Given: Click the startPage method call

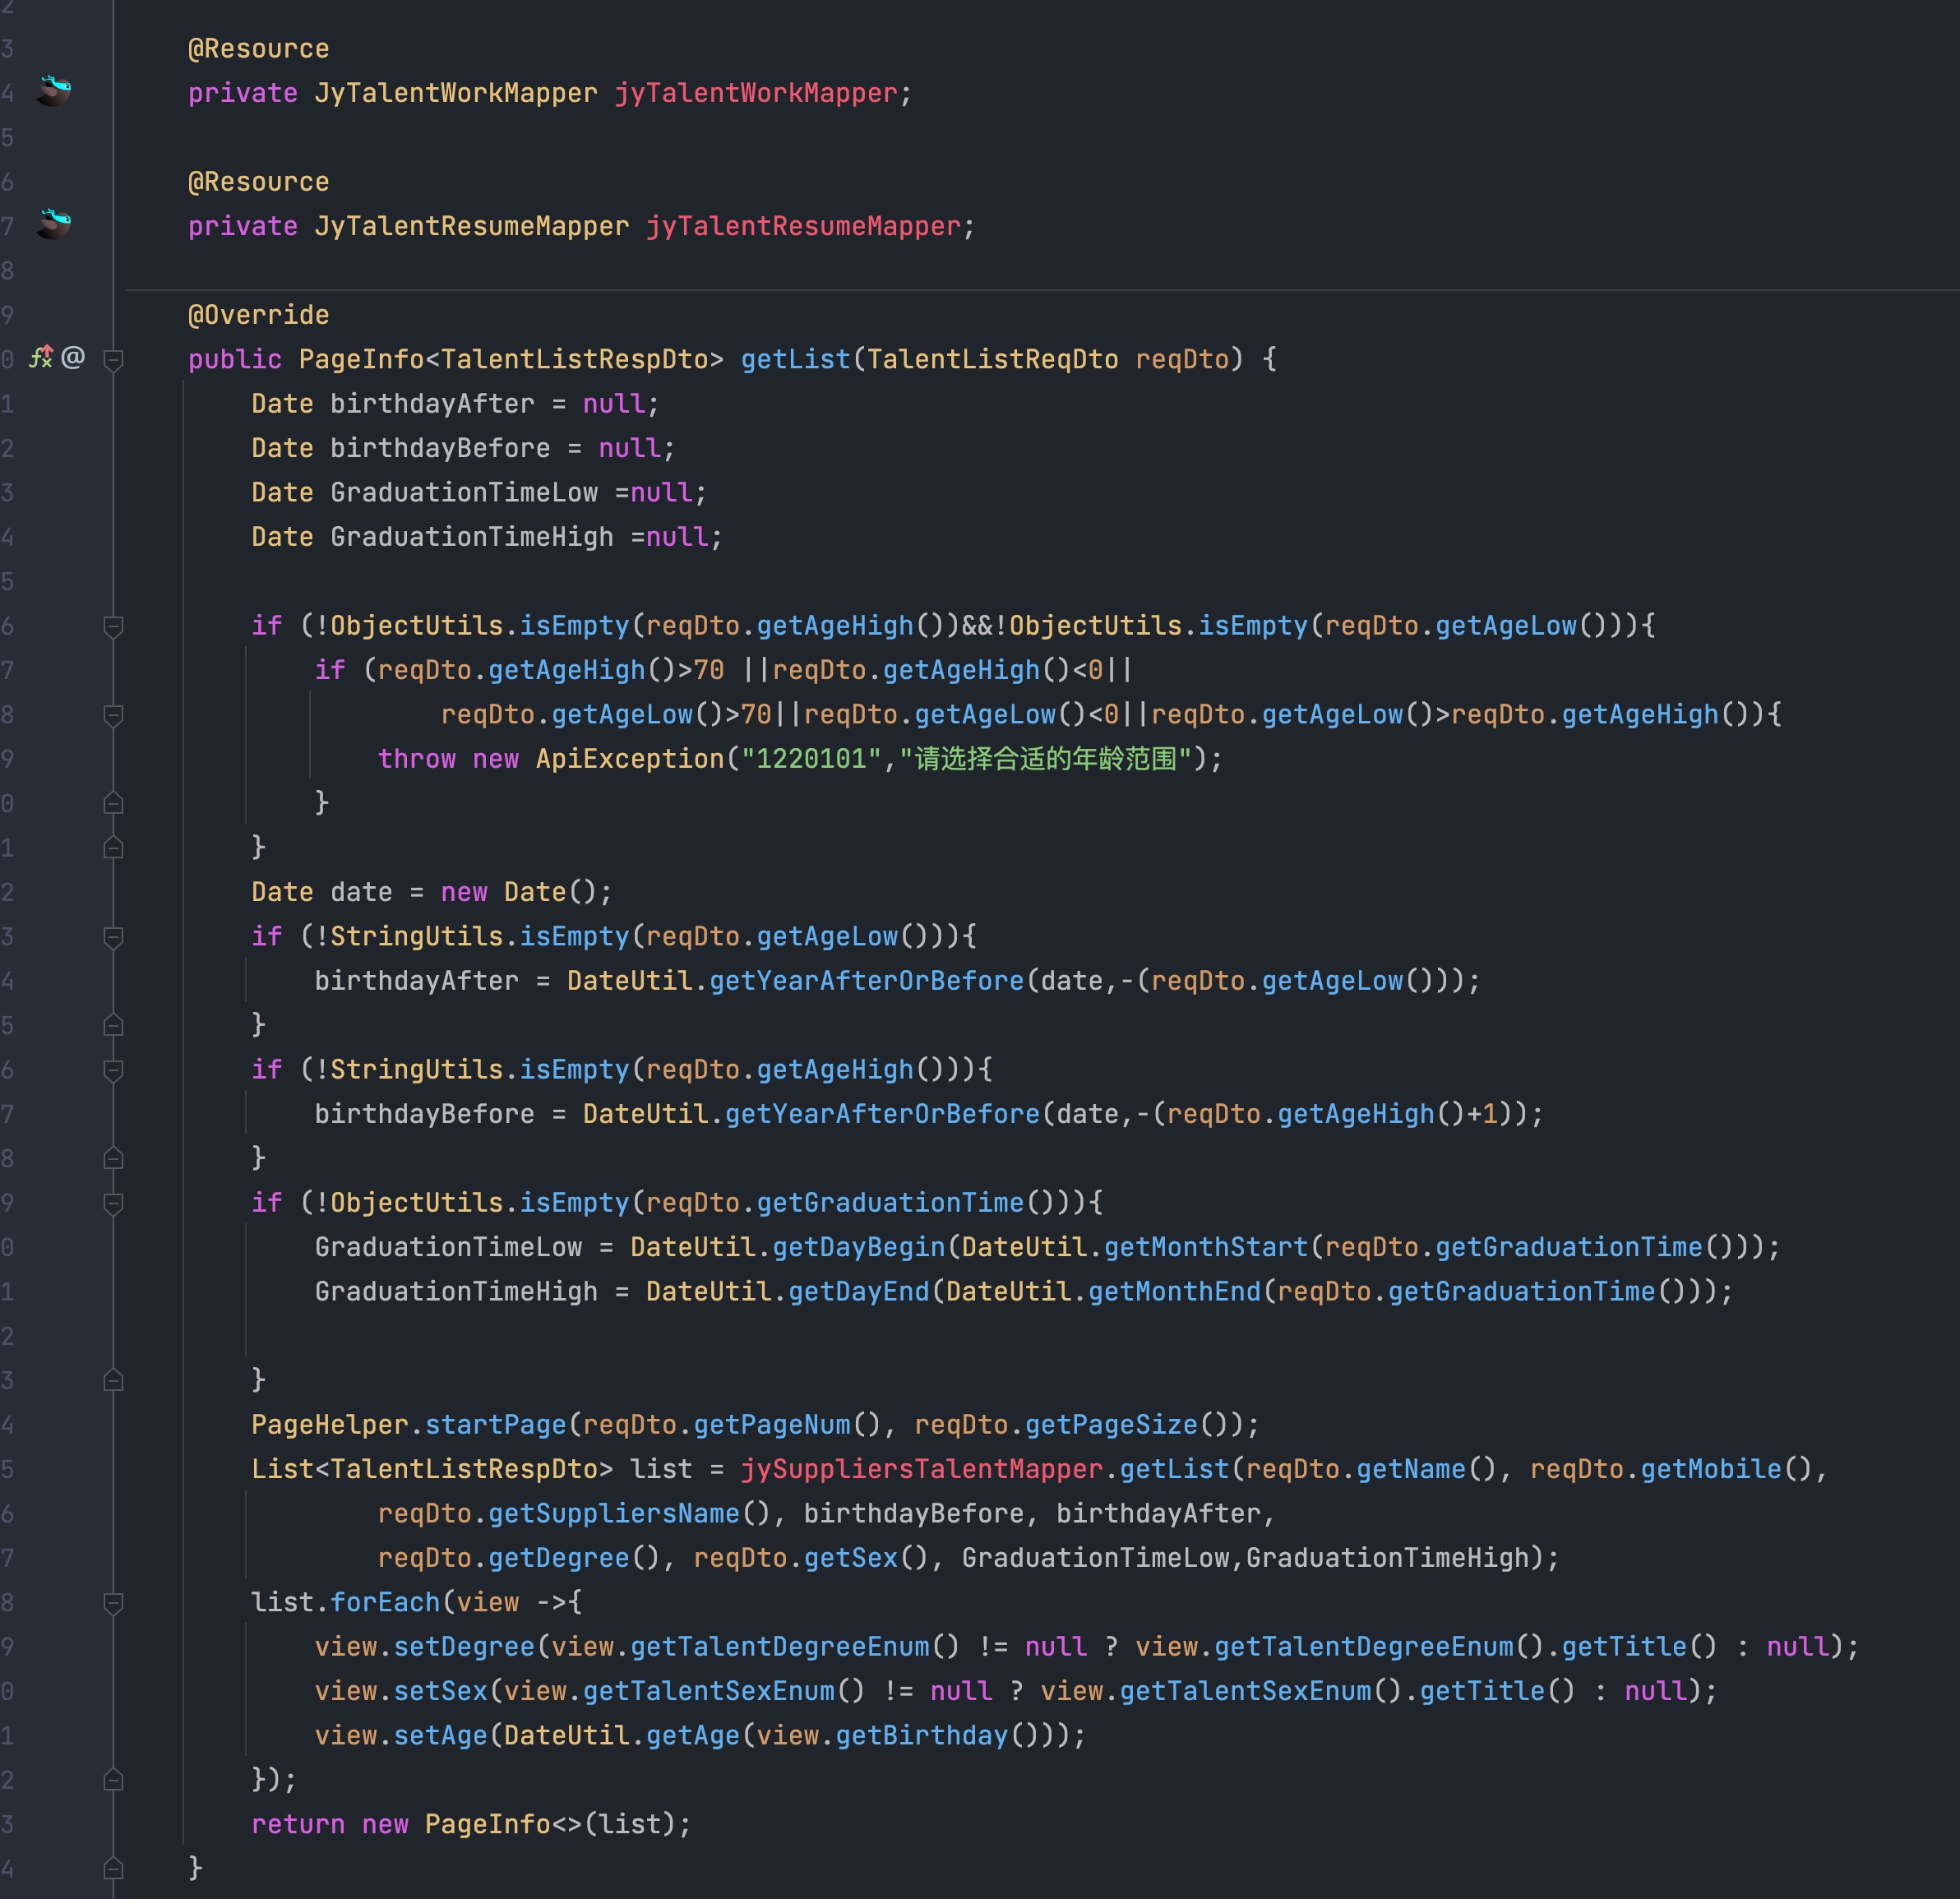Looking at the screenshot, I should click(496, 1425).
